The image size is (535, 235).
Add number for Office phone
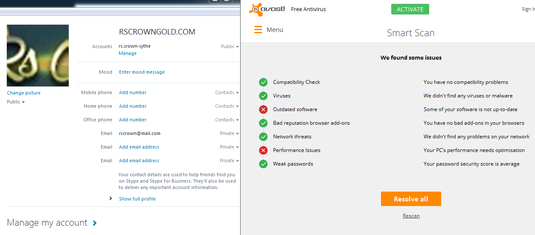(x=133, y=120)
